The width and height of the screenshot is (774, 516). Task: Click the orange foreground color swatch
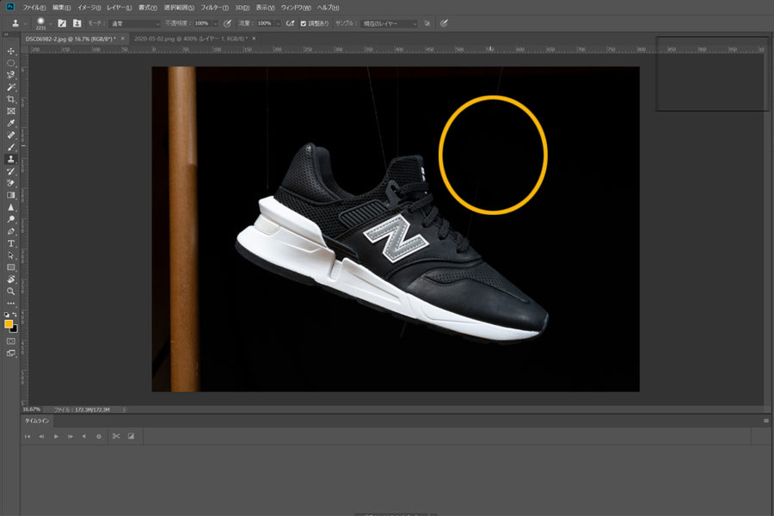(8, 324)
